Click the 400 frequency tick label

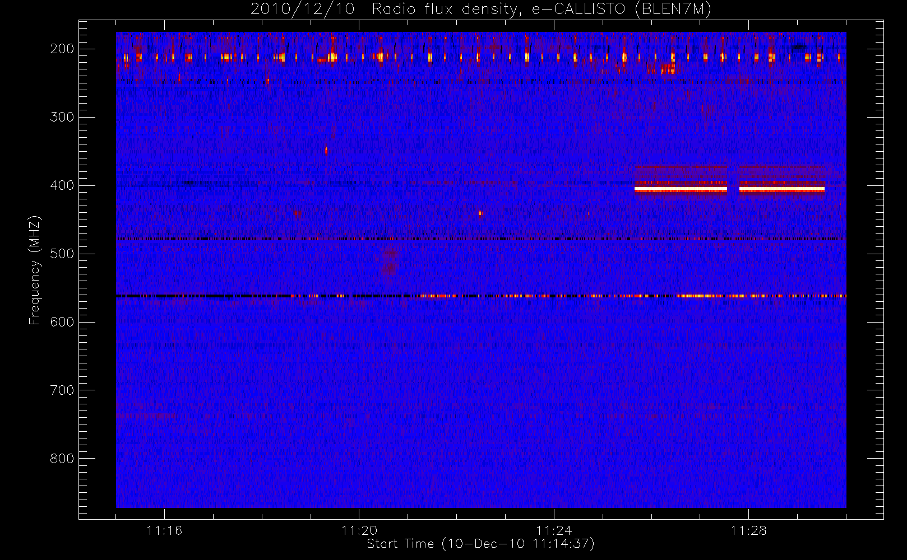point(62,185)
